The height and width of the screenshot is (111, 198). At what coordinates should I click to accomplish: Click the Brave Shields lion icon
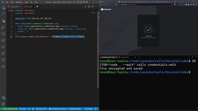[x=175, y=5]
